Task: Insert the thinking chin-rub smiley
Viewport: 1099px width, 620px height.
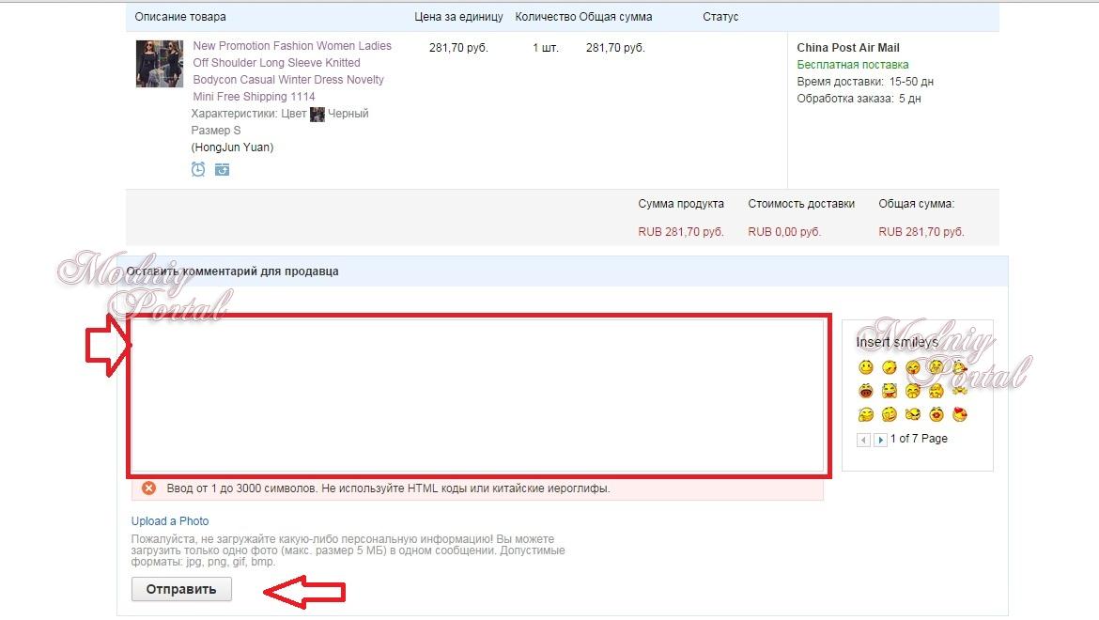Action: tap(890, 414)
